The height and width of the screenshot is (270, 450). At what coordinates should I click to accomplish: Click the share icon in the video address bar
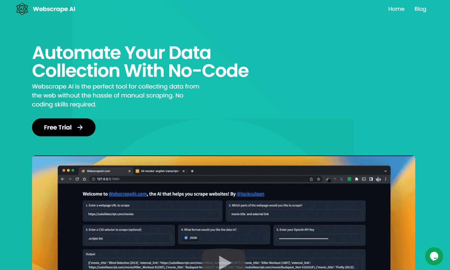pyautogui.click(x=311, y=179)
